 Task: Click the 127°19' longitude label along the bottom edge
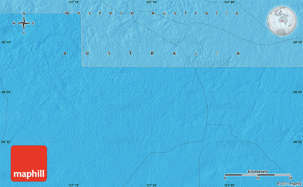pos(73,185)
